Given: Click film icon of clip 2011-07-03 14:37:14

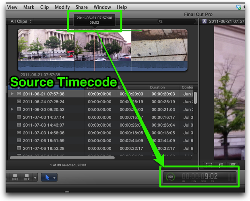Looking at the screenshot, I should (19, 117).
